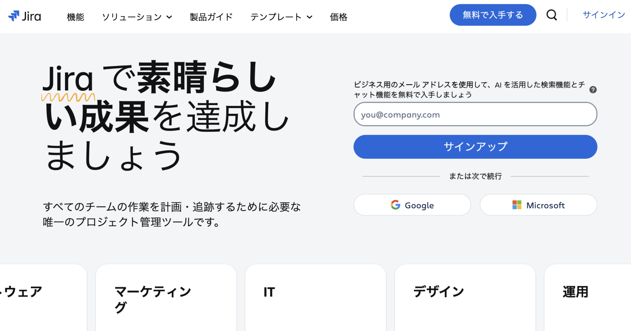The width and height of the screenshot is (631, 331).
Task: Click the サインイン link
Action: click(604, 15)
